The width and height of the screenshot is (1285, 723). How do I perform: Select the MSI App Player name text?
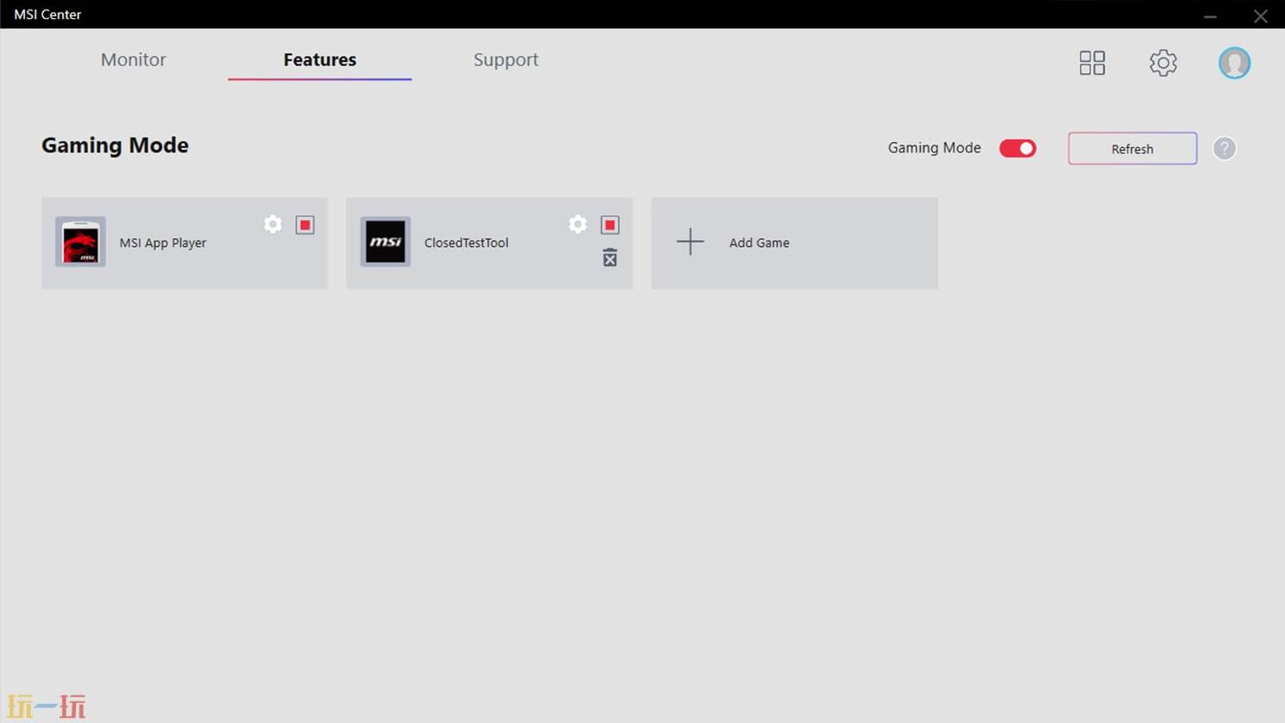pyautogui.click(x=163, y=243)
